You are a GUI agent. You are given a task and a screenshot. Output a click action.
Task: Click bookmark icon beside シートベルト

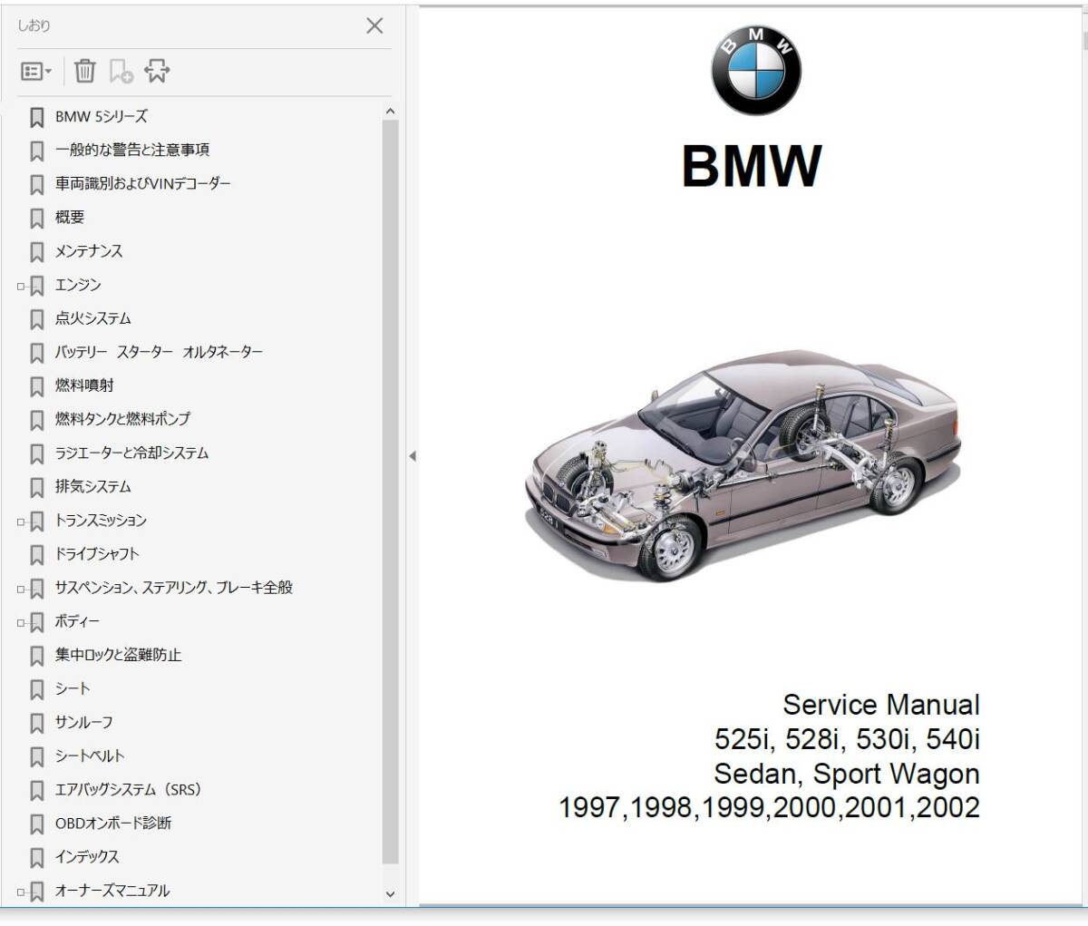tap(36, 756)
